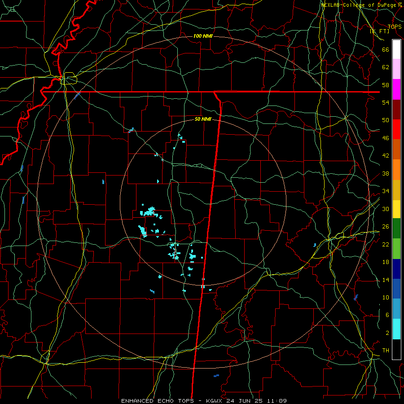Click the yellow 34 kft legend swatch
404x404 pixels.
396,209
